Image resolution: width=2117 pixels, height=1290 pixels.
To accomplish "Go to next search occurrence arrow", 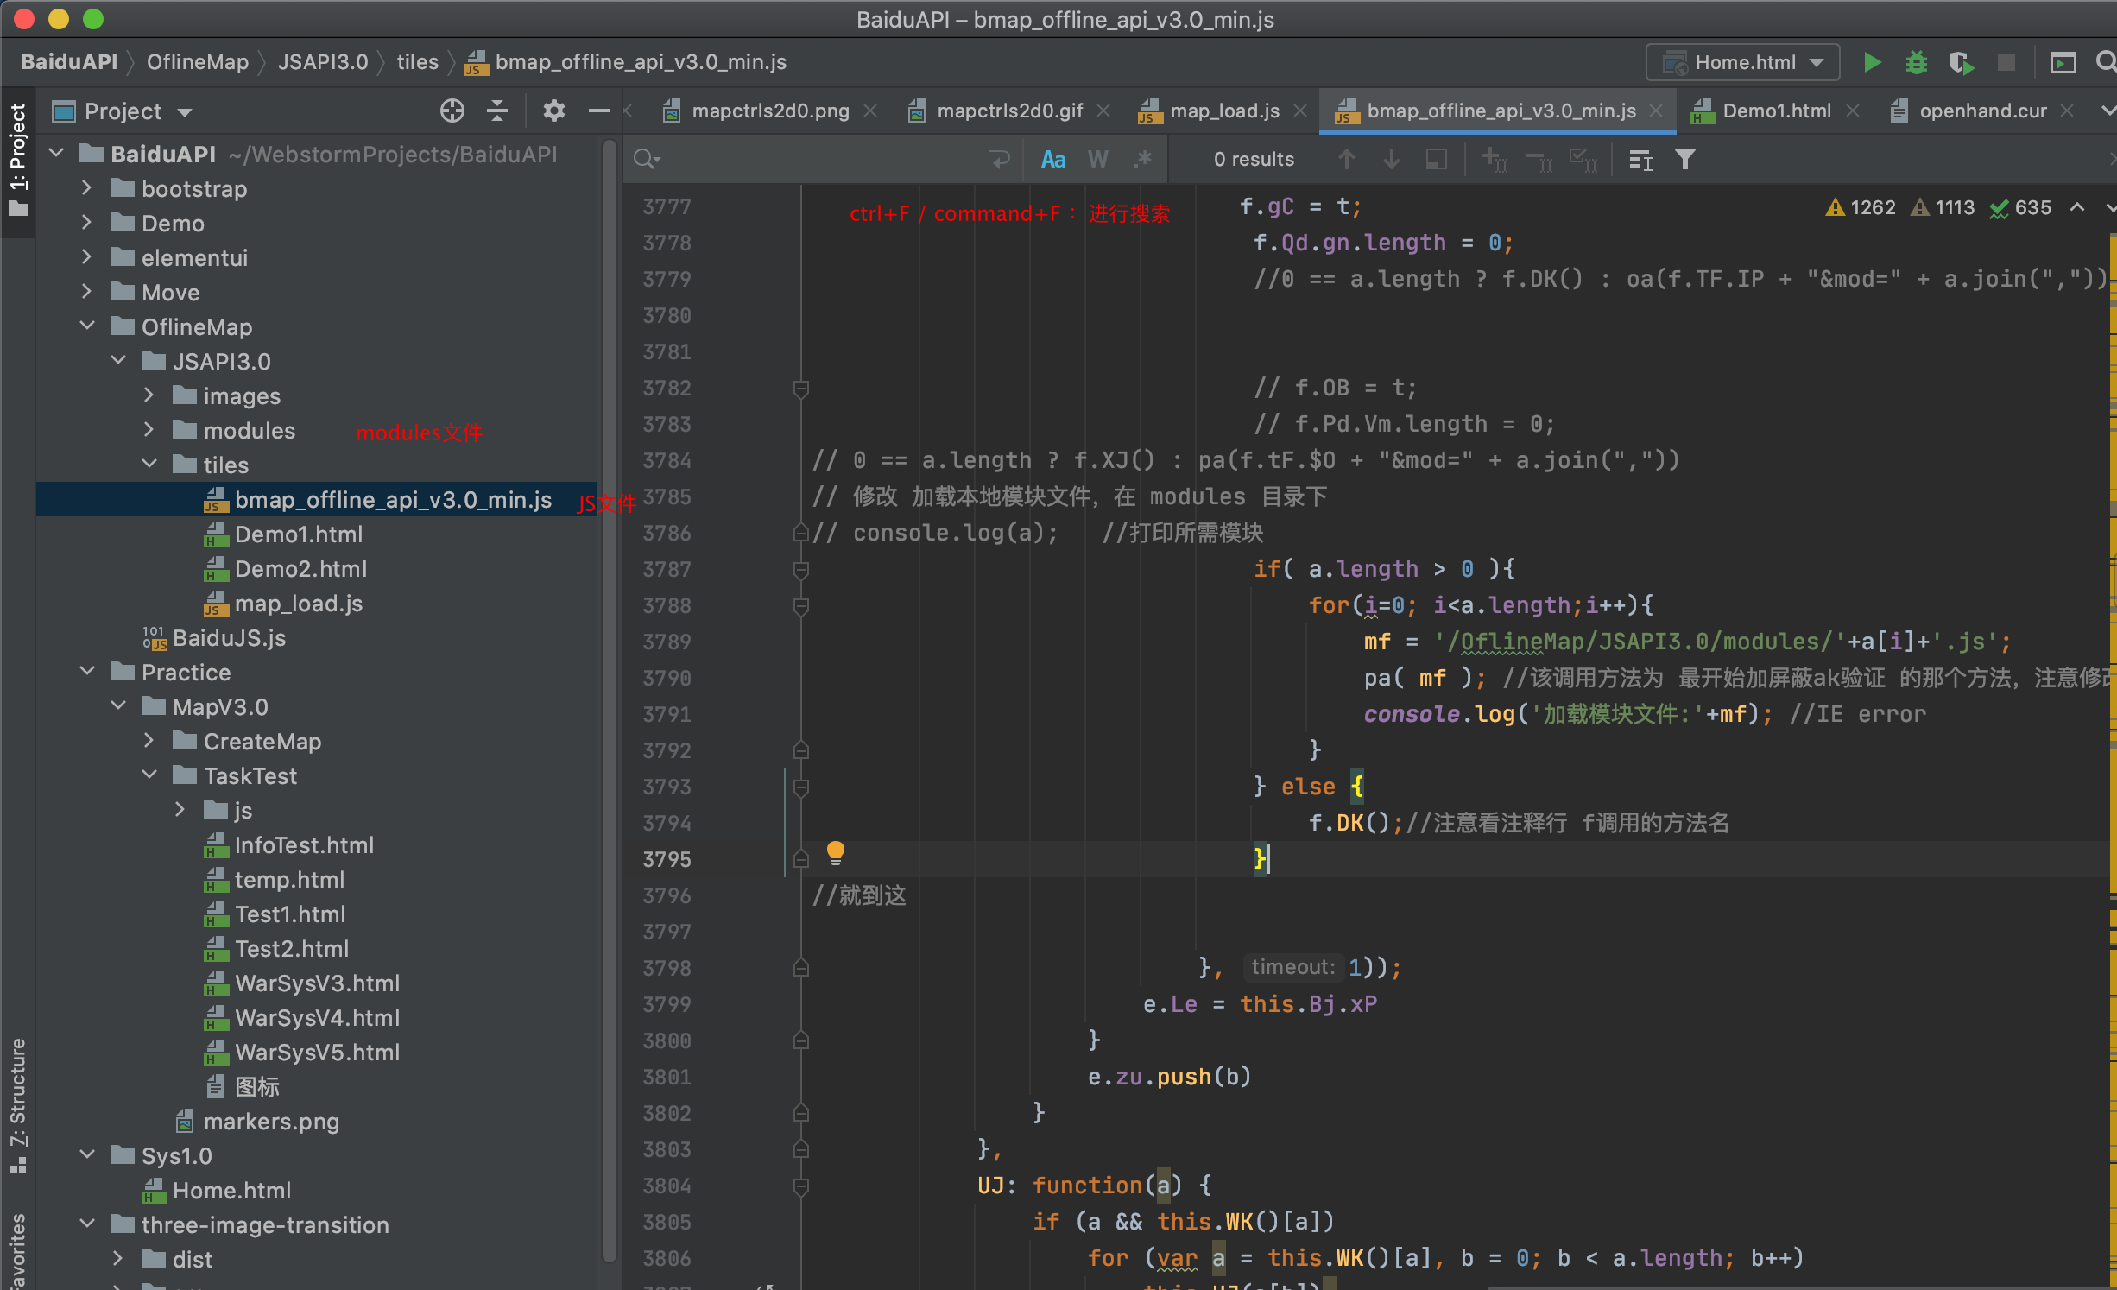I will 1391,159.
